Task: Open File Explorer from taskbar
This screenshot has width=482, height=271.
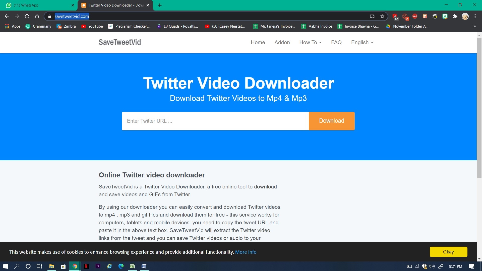Action: [52, 266]
